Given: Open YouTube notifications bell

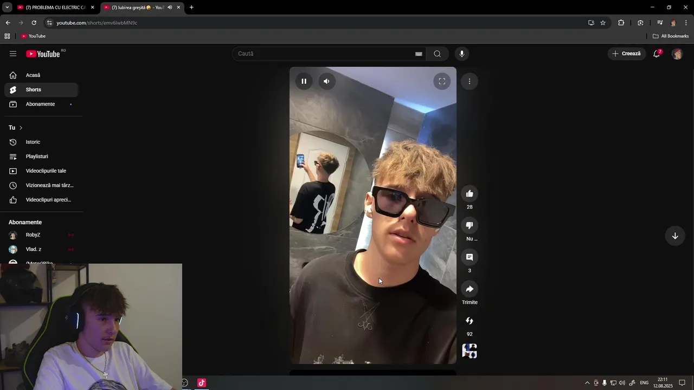Looking at the screenshot, I should coord(657,54).
